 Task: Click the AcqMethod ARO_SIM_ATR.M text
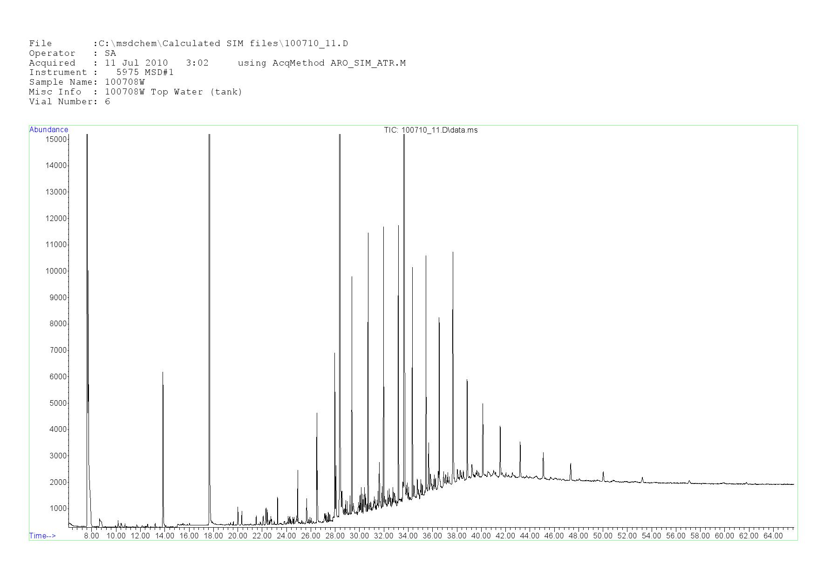coord(321,63)
